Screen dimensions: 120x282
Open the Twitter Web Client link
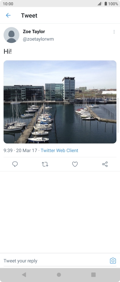pyautogui.click(x=60, y=150)
